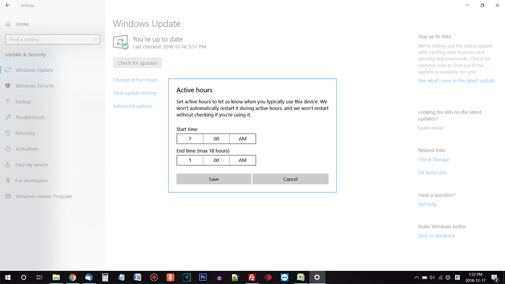The width and height of the screenshot is (505, 284).
Task: Open View update history link
Action: tap(135, 93)
